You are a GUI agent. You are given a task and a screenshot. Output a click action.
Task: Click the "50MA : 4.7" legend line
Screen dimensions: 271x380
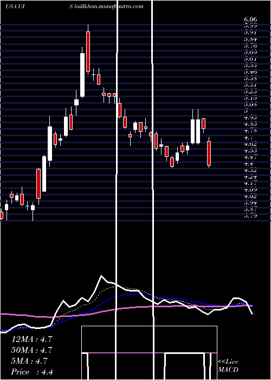pyautogui.click(x=32, y=350)
